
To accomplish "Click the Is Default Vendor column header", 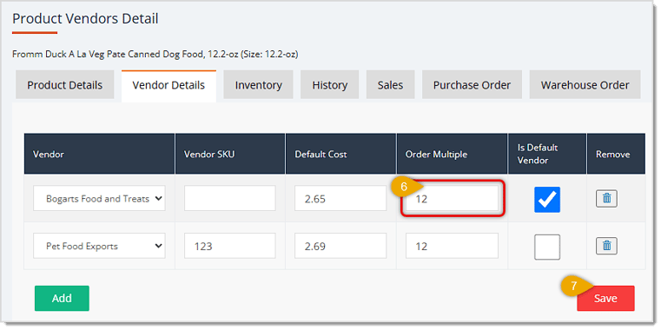I will coord(547,154).
